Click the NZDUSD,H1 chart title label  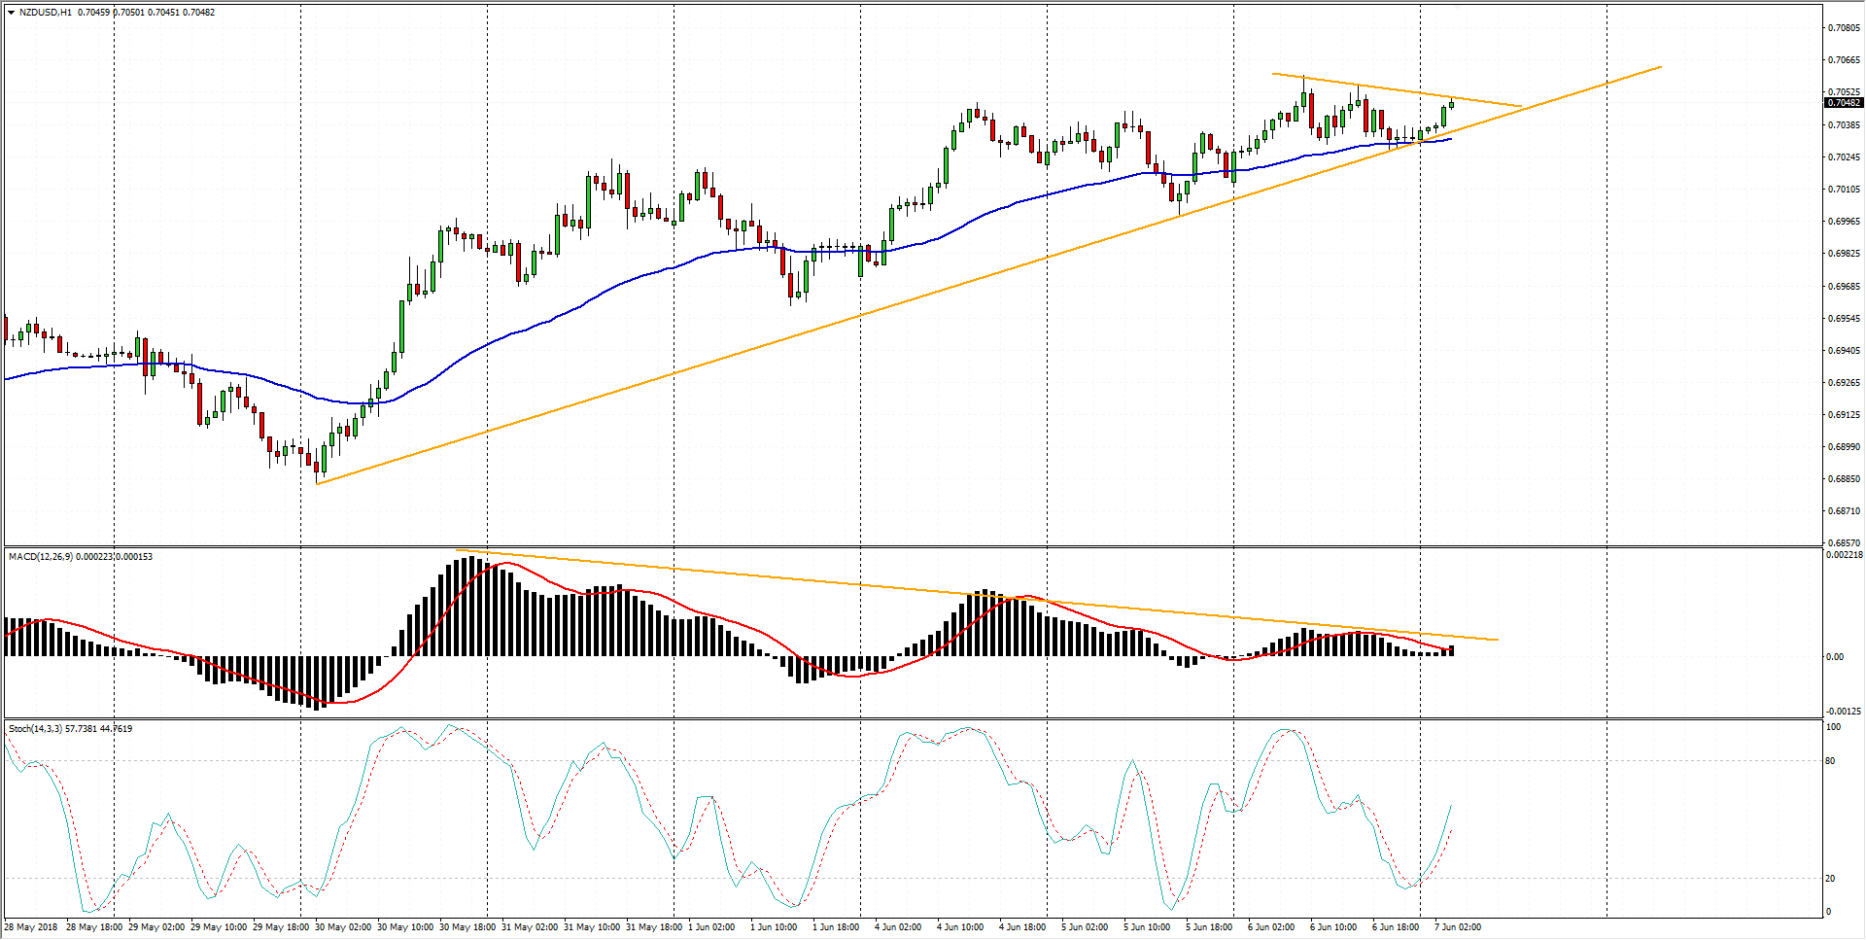point(46,13)
